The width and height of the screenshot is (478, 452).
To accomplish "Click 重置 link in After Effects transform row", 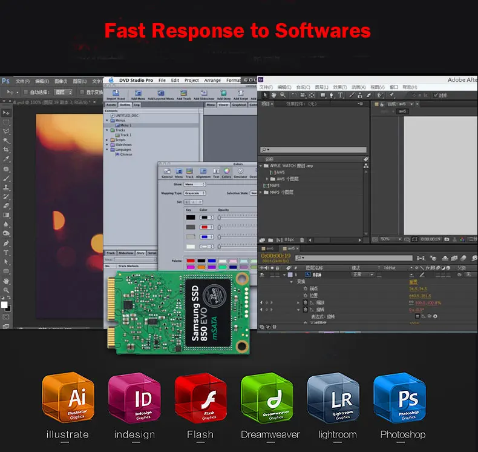I will 413,282.
